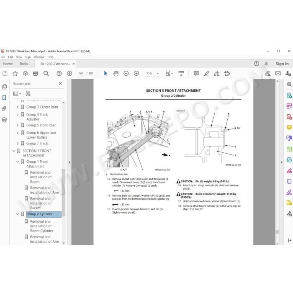
Task: Open the Sign document tool
Action: (217, 73)
